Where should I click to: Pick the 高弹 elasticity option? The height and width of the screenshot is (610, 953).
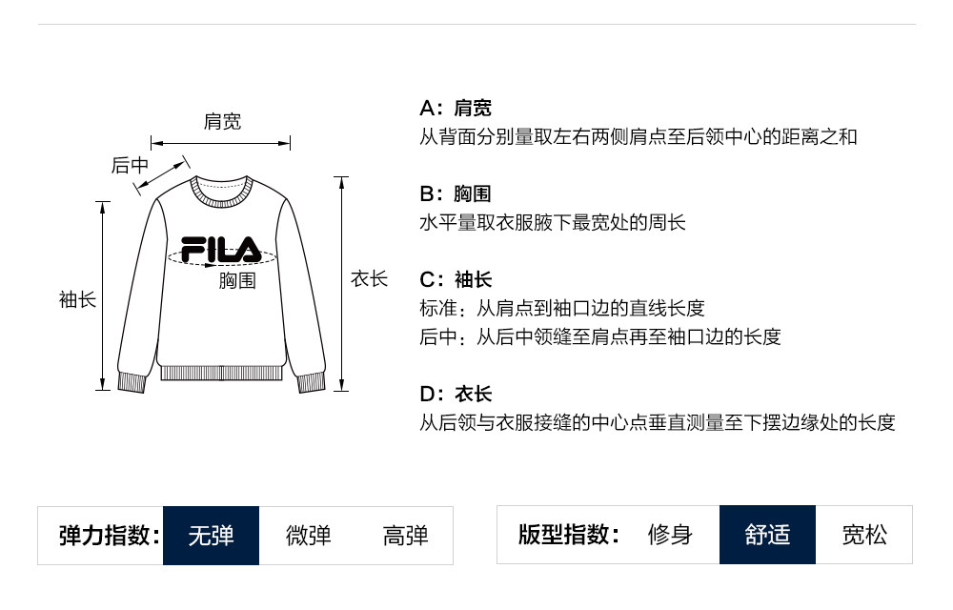click(405, 535)
